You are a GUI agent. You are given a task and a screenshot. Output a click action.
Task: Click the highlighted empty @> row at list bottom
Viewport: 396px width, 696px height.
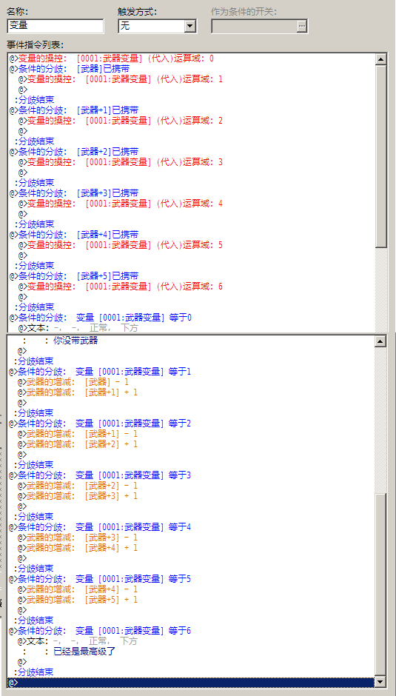(x=192, y=682)
